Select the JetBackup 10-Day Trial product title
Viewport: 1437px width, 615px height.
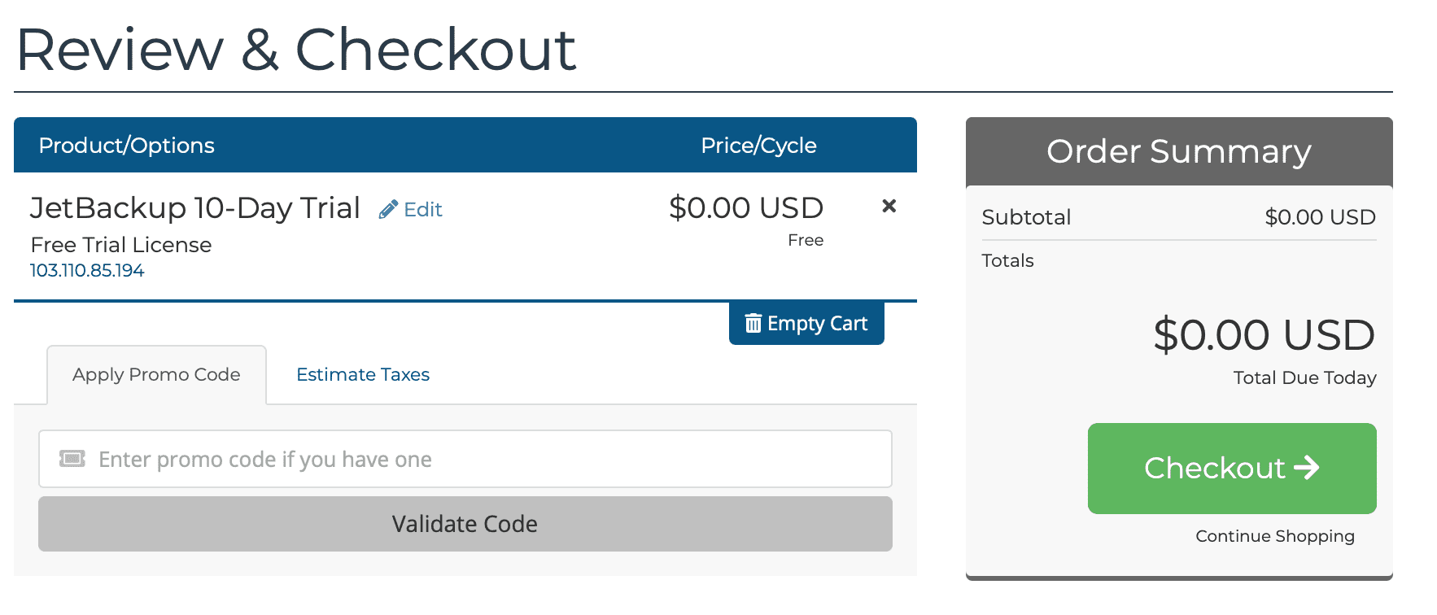coord(195,208)
